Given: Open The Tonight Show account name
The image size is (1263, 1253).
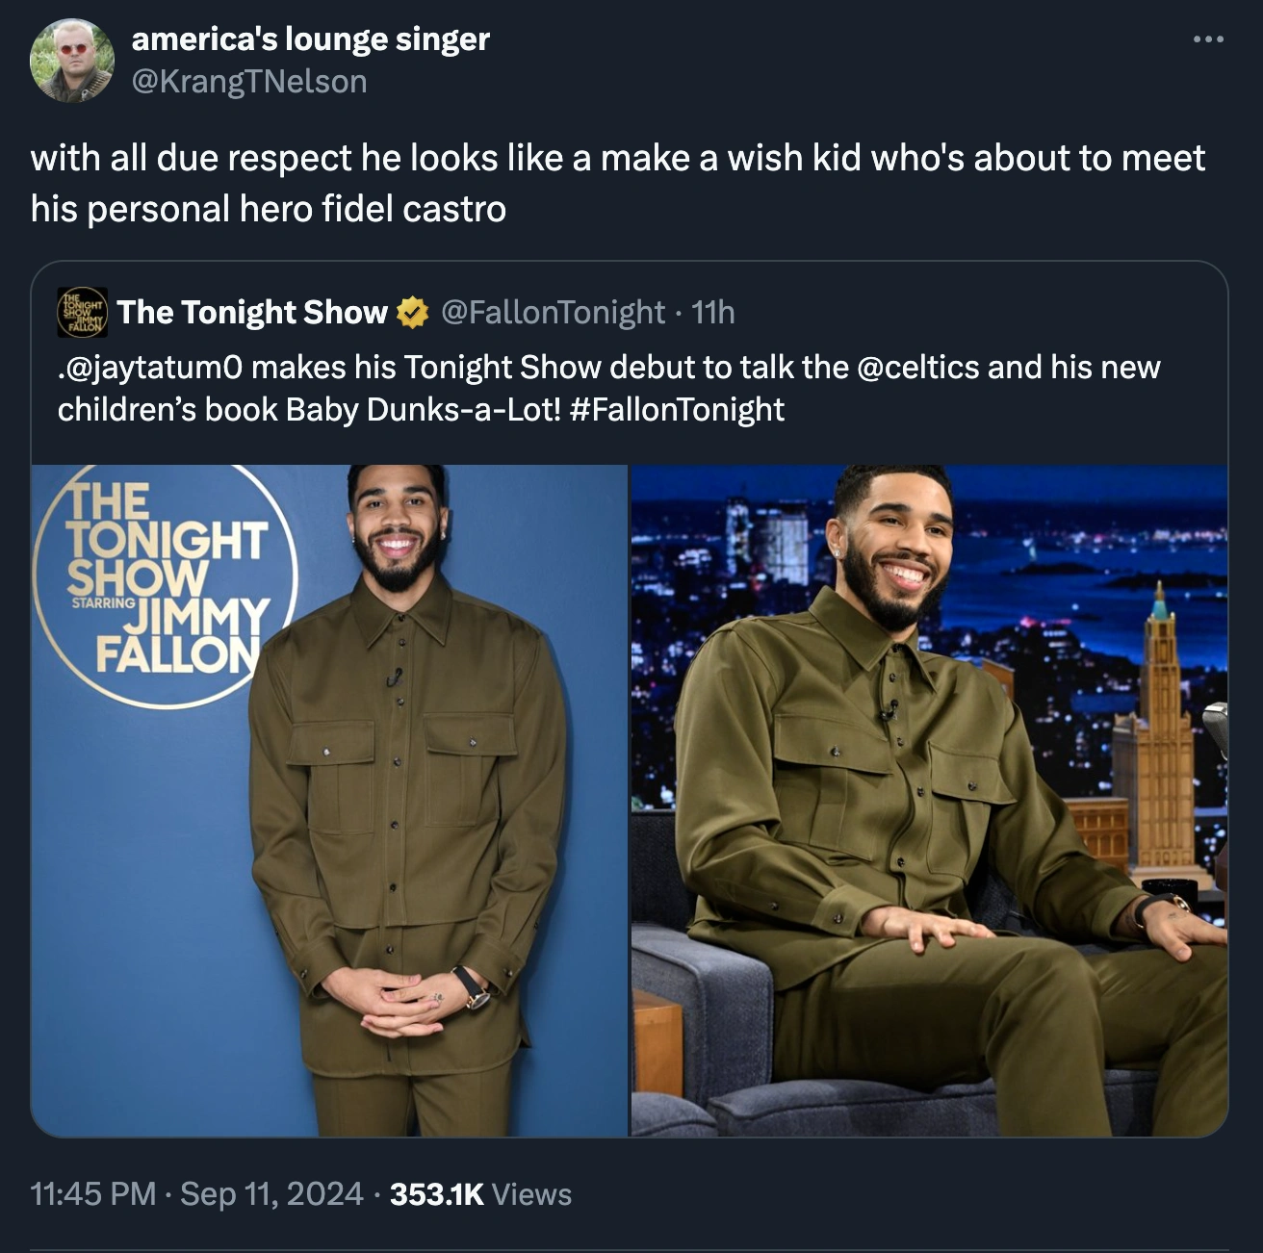Looking at the screenshot, I should 252,312.
